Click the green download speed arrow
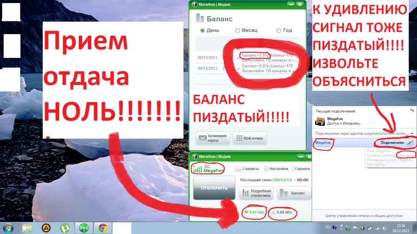 [x=246, y=212]
